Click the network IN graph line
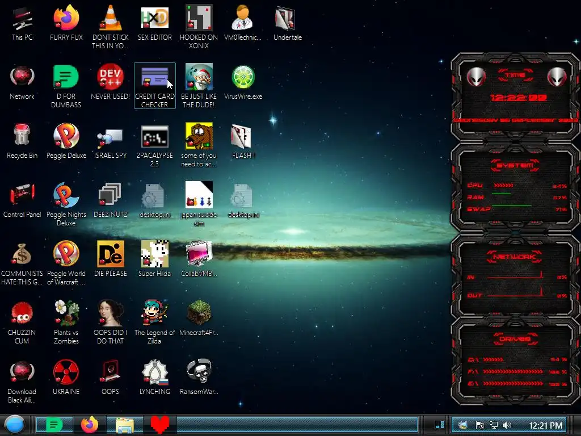 click(x=515, y=275)
